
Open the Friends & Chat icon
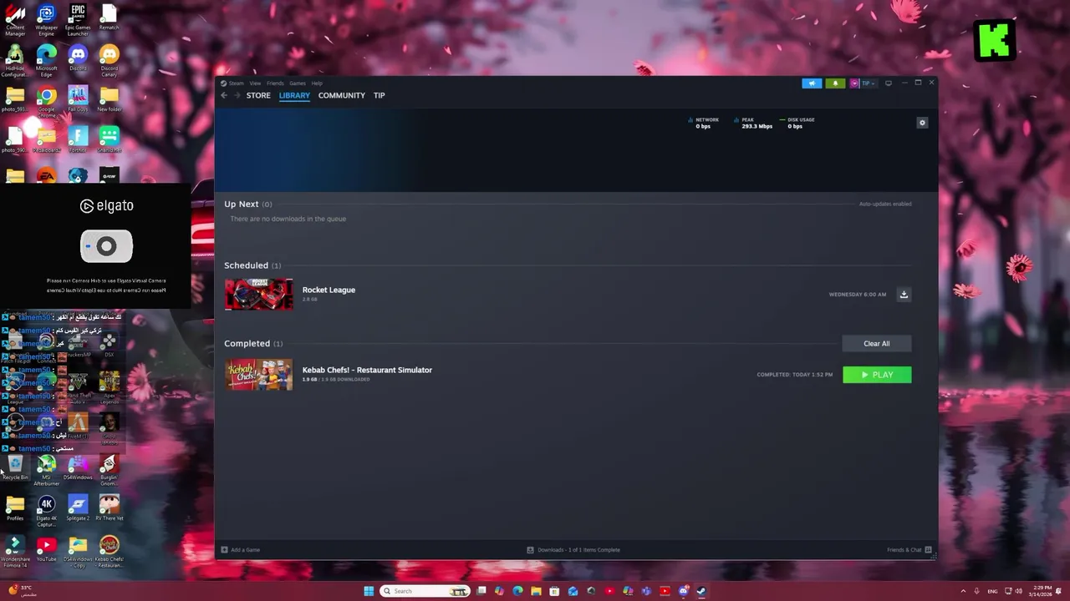point(928,550)
